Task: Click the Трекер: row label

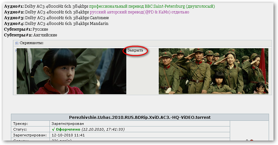Action: coord(21,124)
